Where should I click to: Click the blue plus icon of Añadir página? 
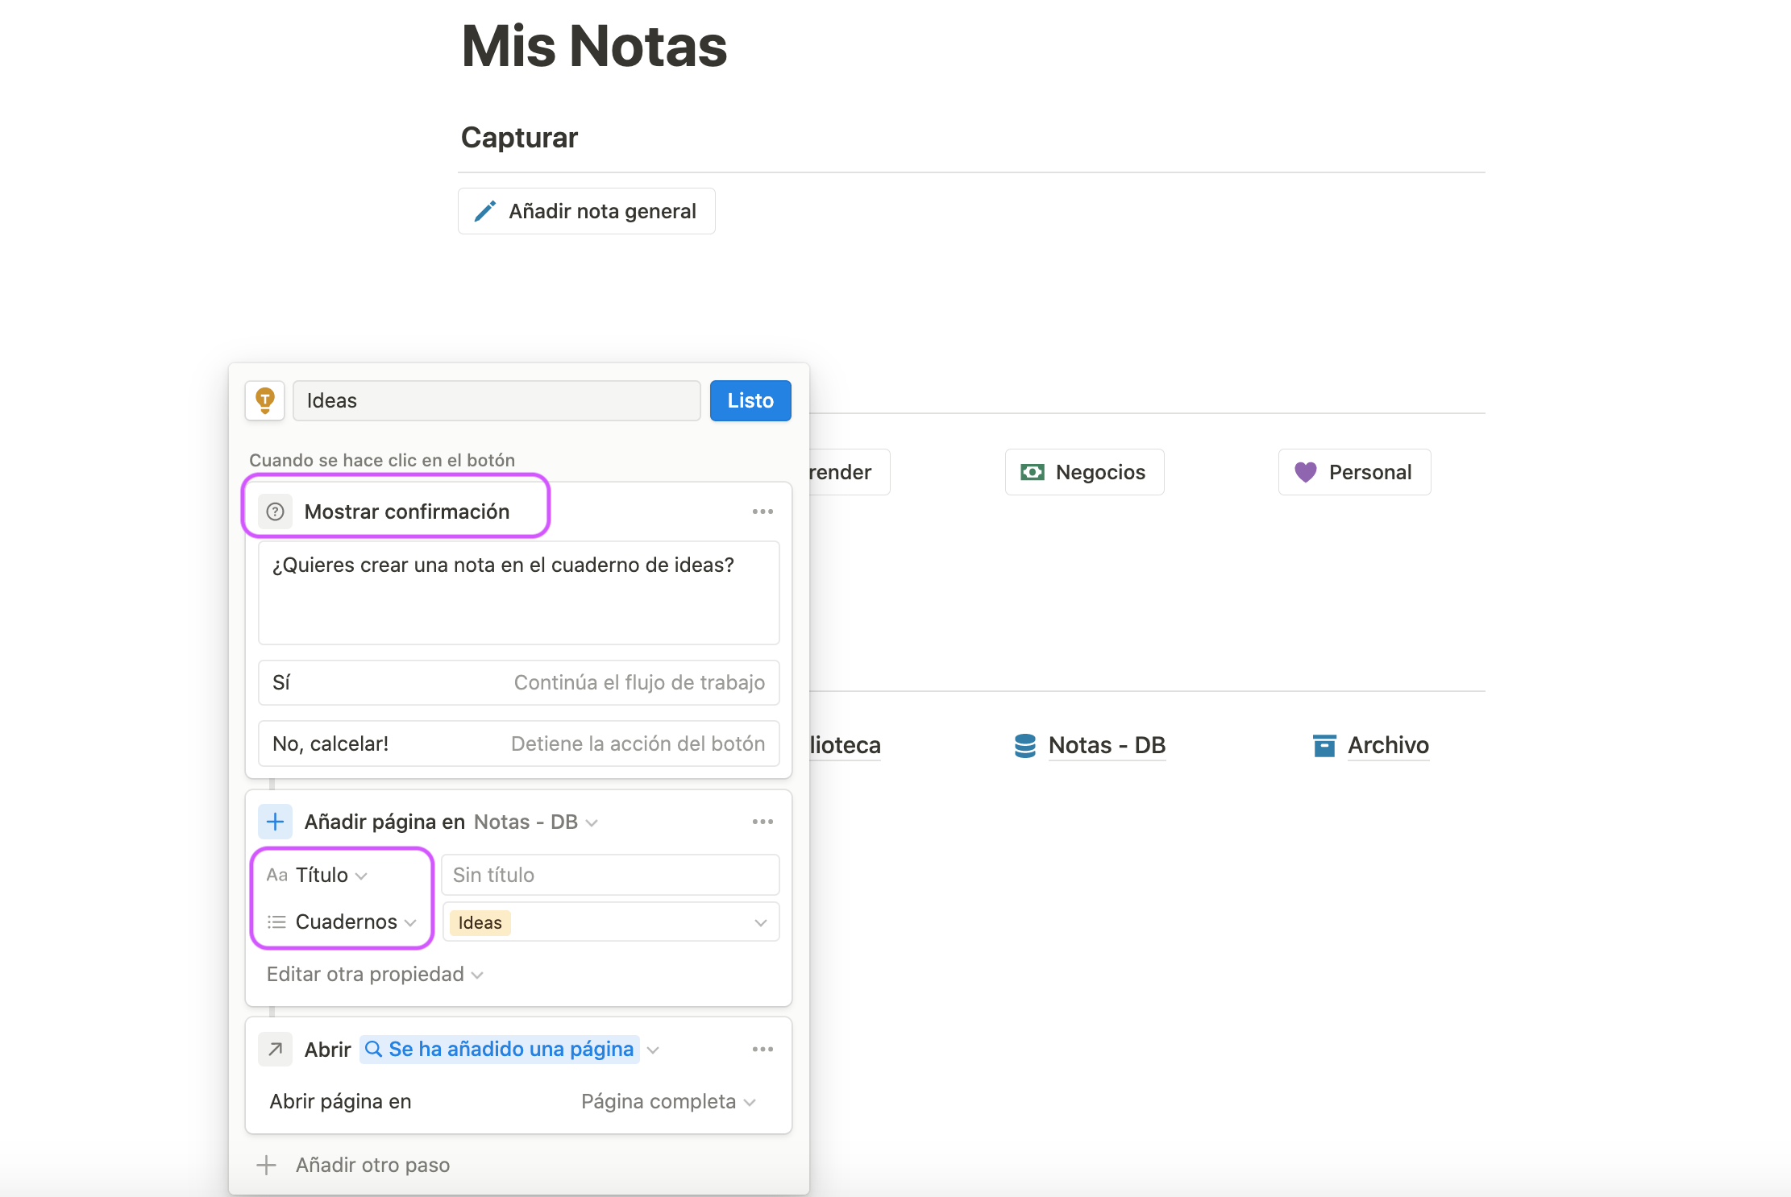tap(275, 822)
